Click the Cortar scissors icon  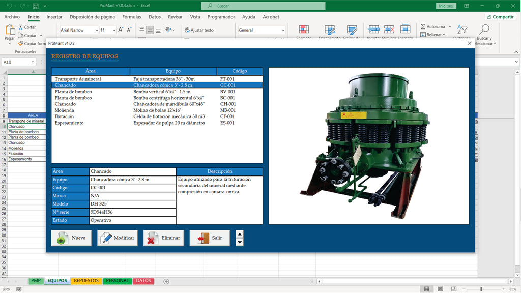pyautogui.click(x=20, y=27)
